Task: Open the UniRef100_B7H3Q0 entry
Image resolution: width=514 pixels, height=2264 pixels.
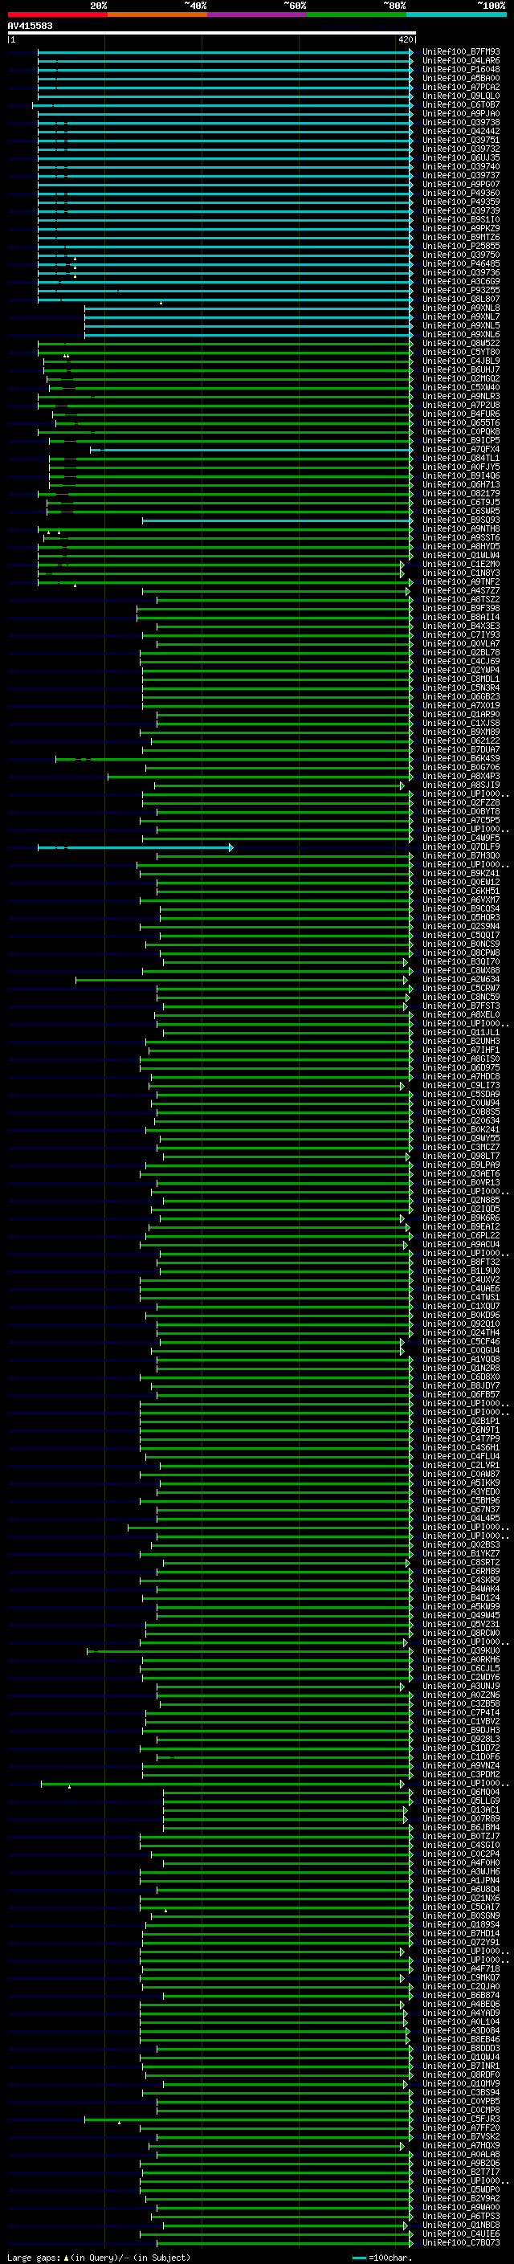Action: click(x=460, y=856)
